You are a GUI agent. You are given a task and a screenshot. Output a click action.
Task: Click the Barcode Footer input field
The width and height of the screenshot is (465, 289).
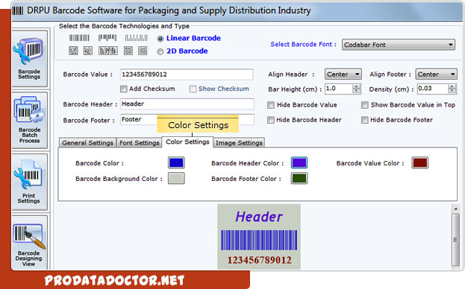(187, 119)
